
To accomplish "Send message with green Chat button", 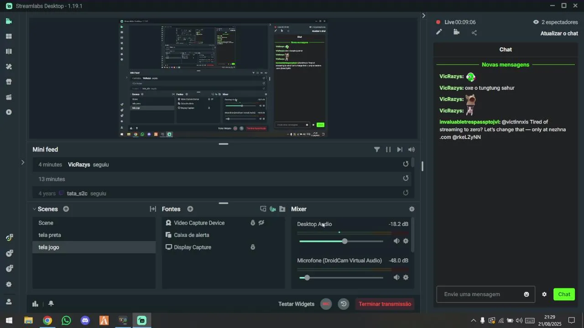I will 564,294.
